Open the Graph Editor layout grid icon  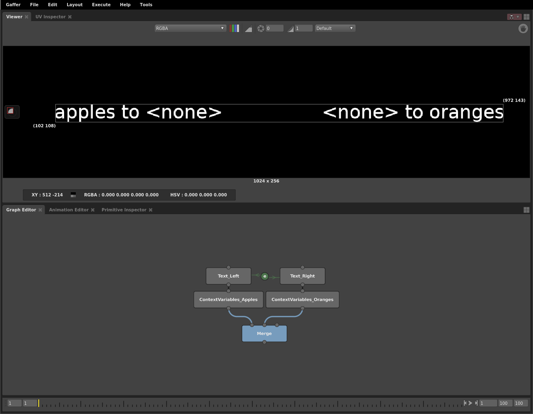point(526,210)
